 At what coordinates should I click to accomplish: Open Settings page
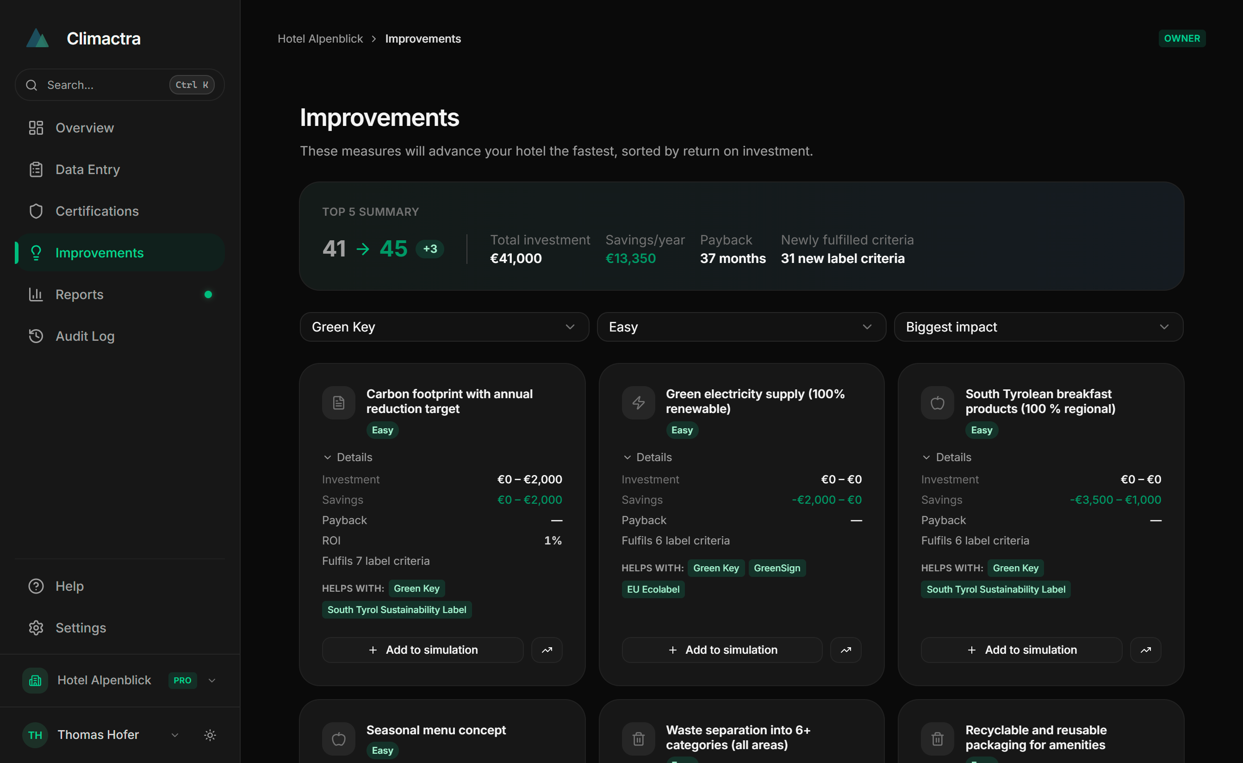point(120,628)
